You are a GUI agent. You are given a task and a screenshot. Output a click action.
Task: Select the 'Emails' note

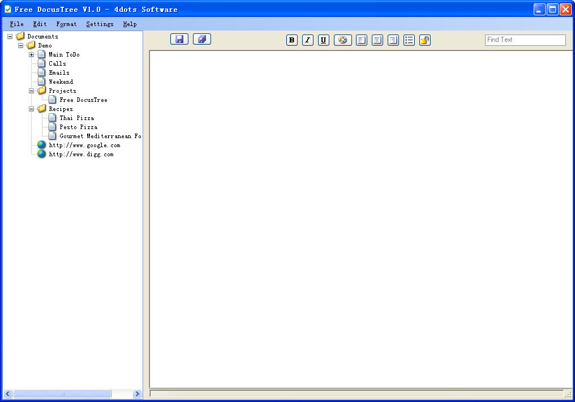pos(59,72)
